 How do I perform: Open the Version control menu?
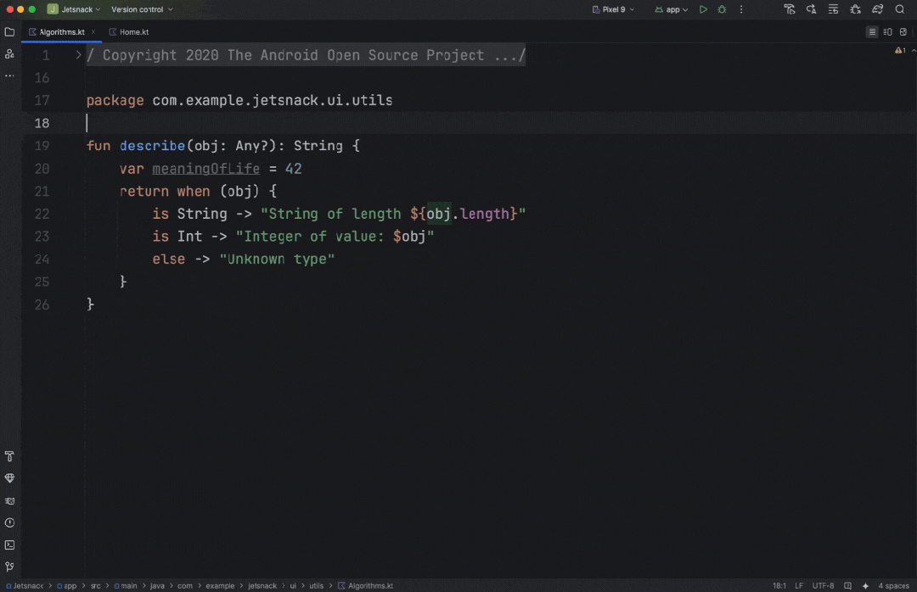(x=142, y=9)
